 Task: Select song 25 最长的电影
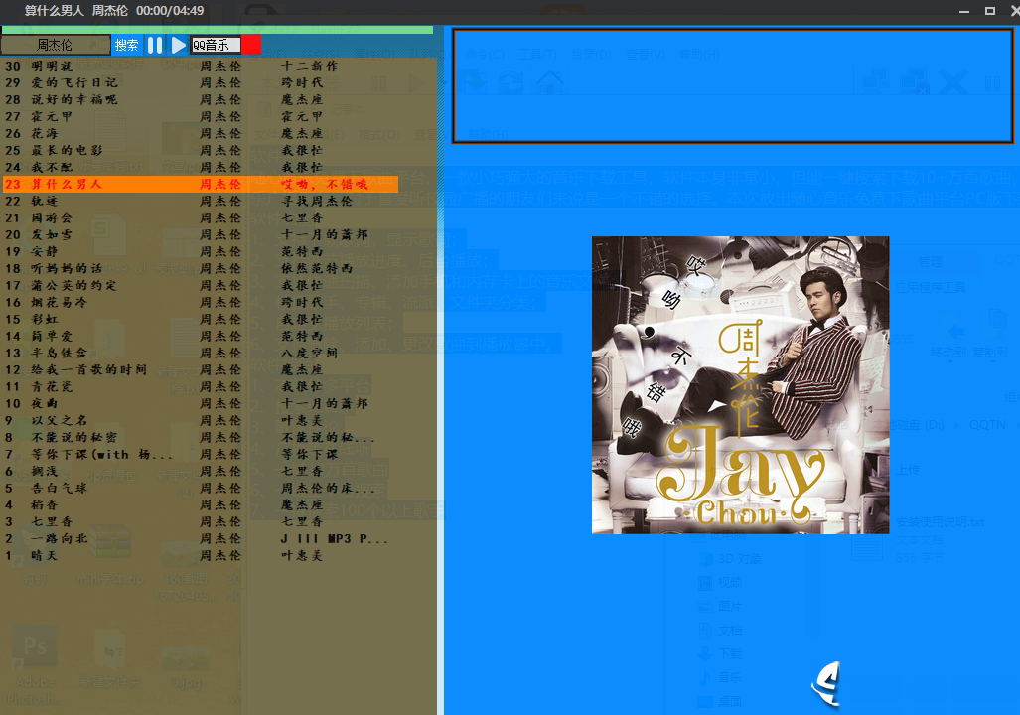pyautogui.click(x=201, y=150)
